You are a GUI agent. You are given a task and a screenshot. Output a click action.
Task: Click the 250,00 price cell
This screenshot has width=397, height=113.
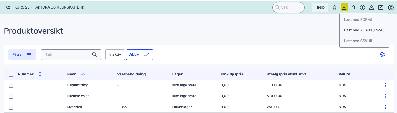point(273,107)
